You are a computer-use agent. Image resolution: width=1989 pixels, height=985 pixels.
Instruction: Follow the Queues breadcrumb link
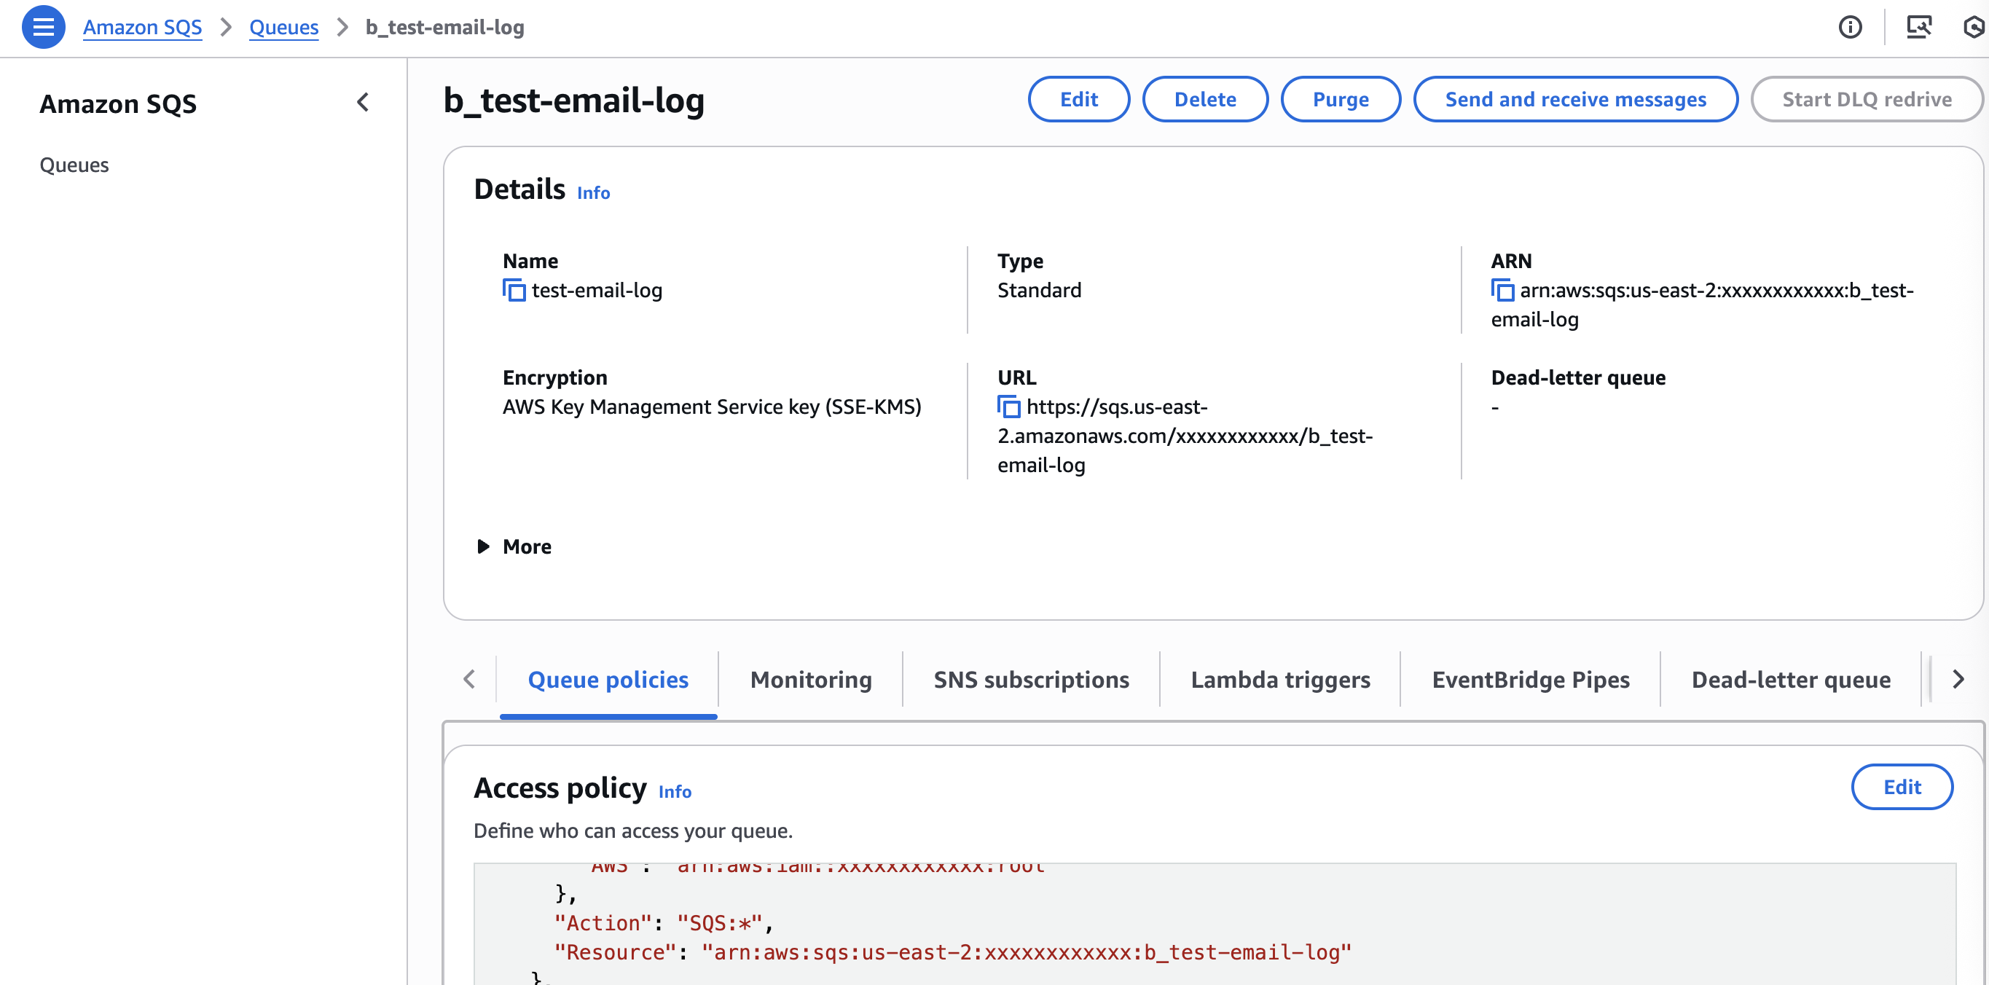(283, 27)
